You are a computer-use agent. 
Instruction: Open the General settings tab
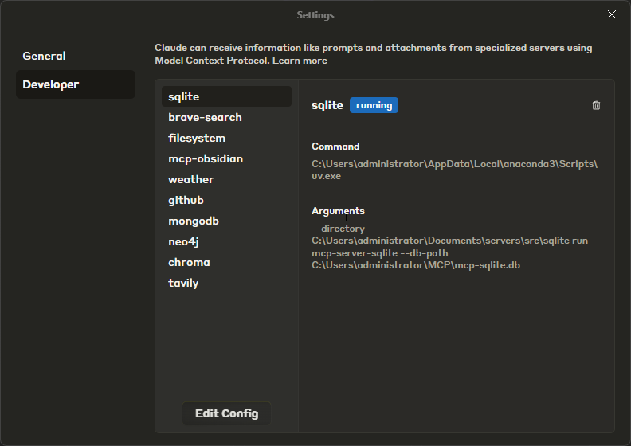[45, 56]
